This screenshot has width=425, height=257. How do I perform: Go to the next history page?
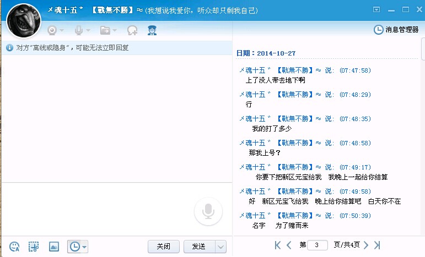pyautogui.click(x=365, y=245)
